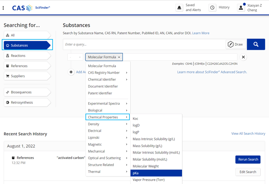Select Mass Intrinsic Solubility (g/L)

[x=156, y=139]
